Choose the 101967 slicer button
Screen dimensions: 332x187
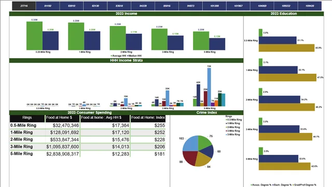[239, 6]
